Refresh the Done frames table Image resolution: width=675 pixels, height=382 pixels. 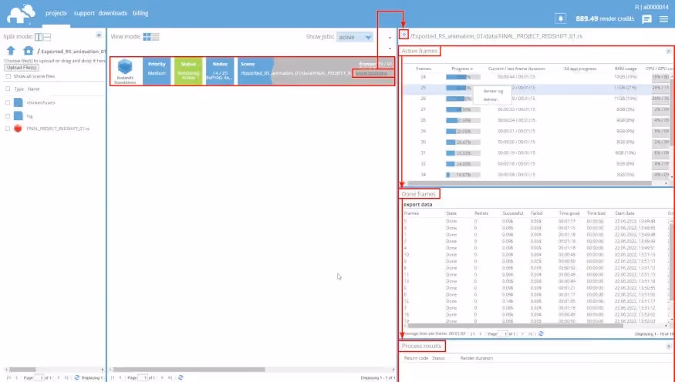[541, 333]
